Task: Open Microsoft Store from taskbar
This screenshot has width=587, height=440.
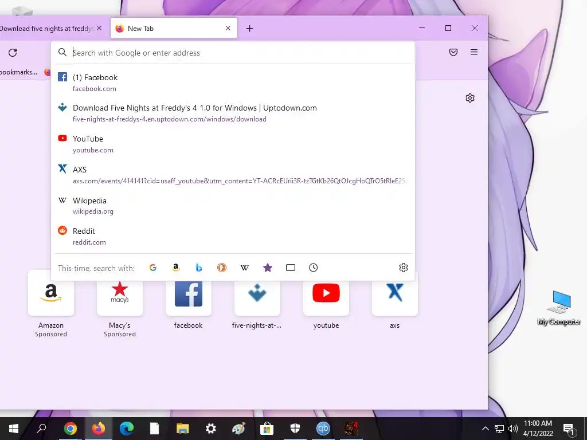Action: click(x=267, y=429)
